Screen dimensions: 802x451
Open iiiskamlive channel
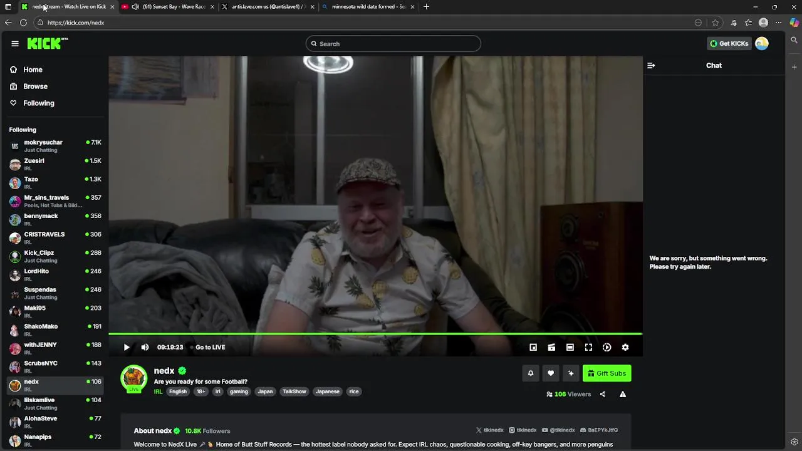[x=55, y=403]
